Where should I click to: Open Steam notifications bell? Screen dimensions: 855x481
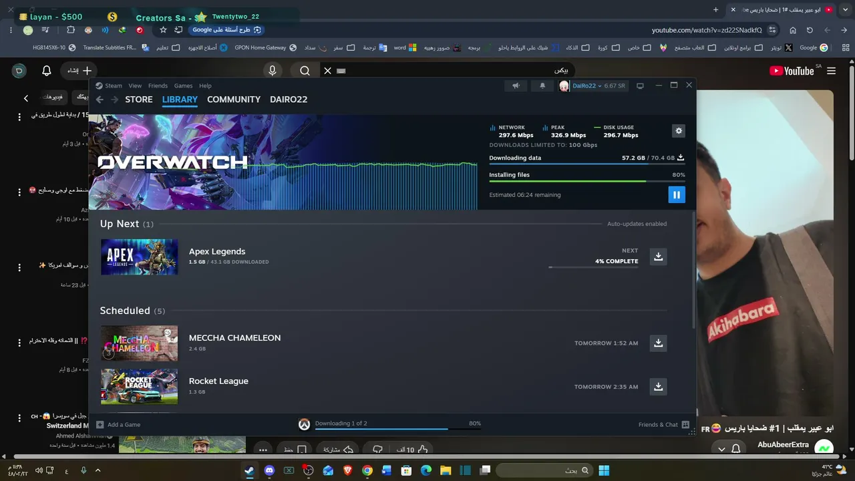542,86
